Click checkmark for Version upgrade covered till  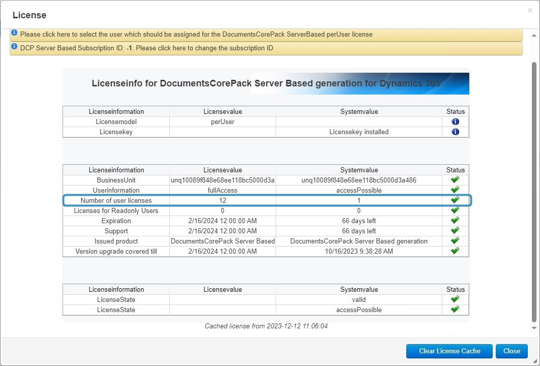455,251
